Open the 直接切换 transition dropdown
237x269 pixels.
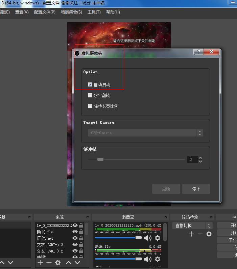(192, 226)
